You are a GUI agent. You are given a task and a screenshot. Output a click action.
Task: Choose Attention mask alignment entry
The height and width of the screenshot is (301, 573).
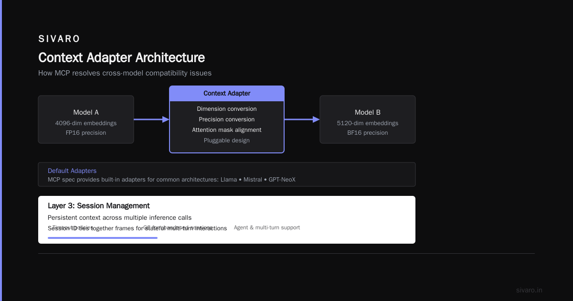click(227, 130)
